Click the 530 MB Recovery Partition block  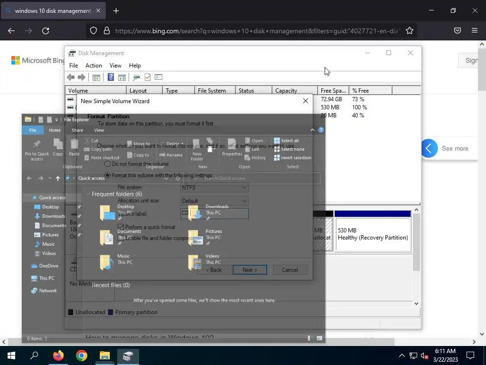tap(373, 234)
